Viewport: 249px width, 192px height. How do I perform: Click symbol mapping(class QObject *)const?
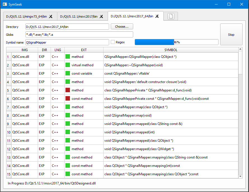[x=151, y=174]
